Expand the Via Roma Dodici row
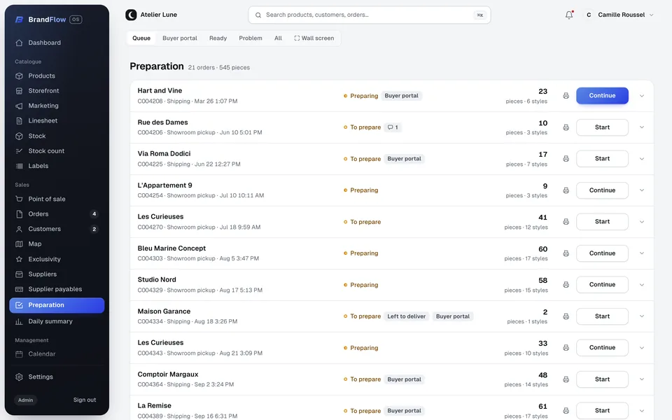 pos(642,159)
